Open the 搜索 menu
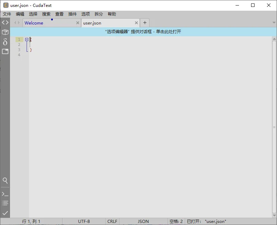This screenshot has height=225, width=277. (x=46, y=14)
